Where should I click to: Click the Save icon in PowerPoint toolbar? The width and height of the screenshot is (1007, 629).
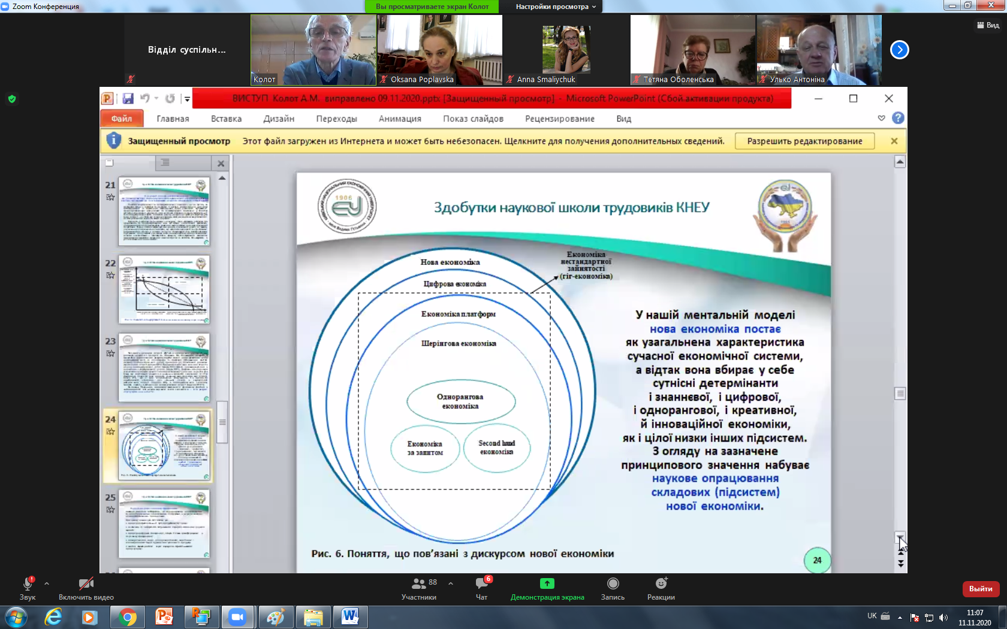tap(128, 98)
